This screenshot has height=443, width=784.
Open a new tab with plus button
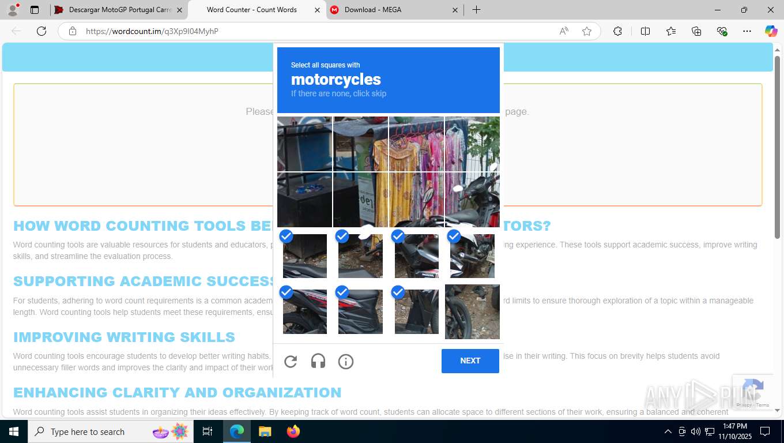(x=476, y=10)
